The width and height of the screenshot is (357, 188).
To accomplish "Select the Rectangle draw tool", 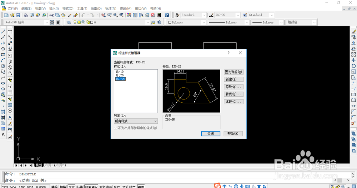I will (3, 54).
